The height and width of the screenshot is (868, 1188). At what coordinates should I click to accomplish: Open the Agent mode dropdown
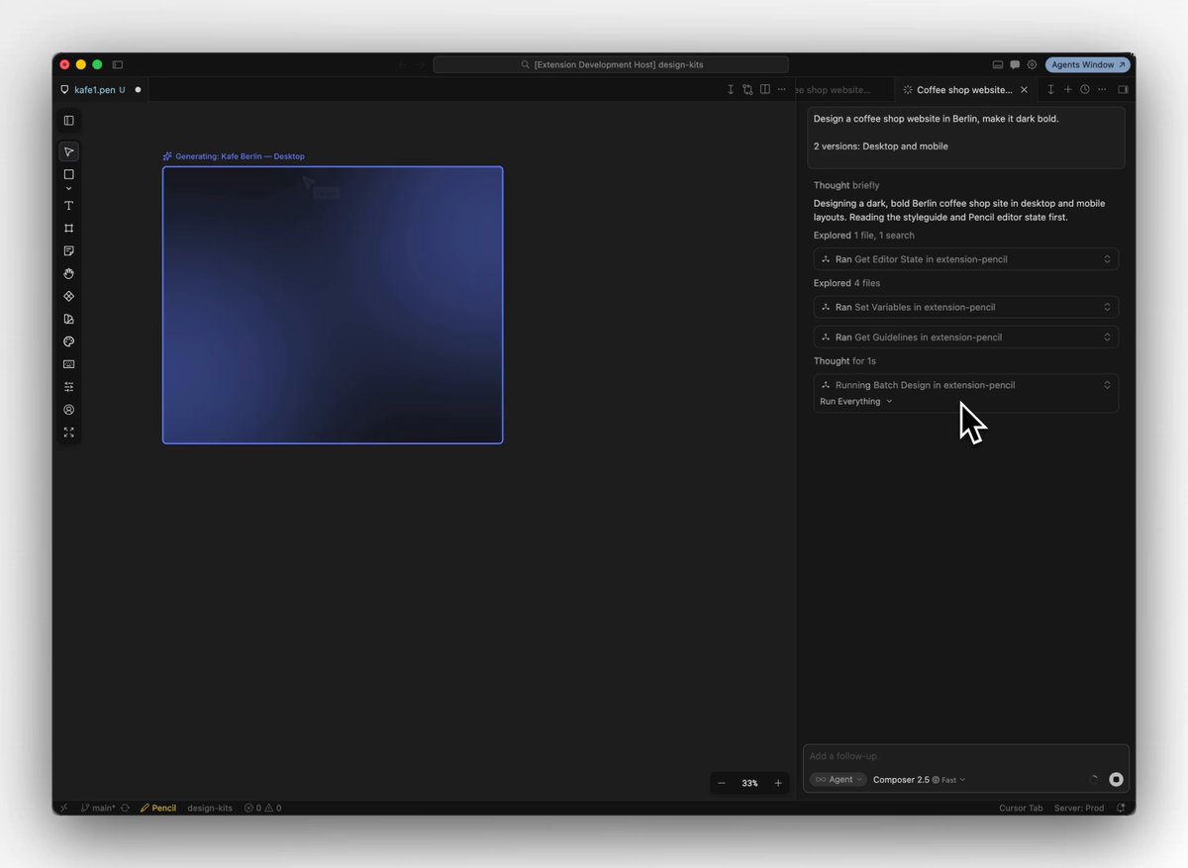click(x=839, y=780)
